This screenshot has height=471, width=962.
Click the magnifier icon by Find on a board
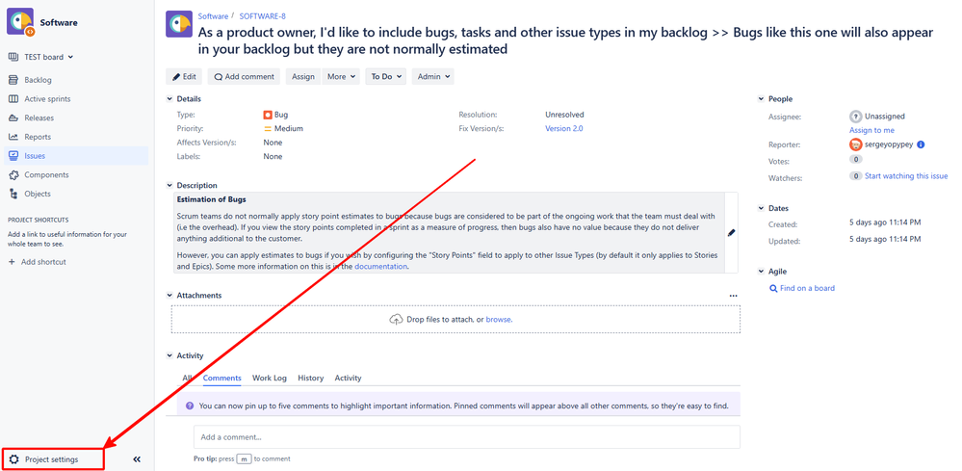[773, 288]
